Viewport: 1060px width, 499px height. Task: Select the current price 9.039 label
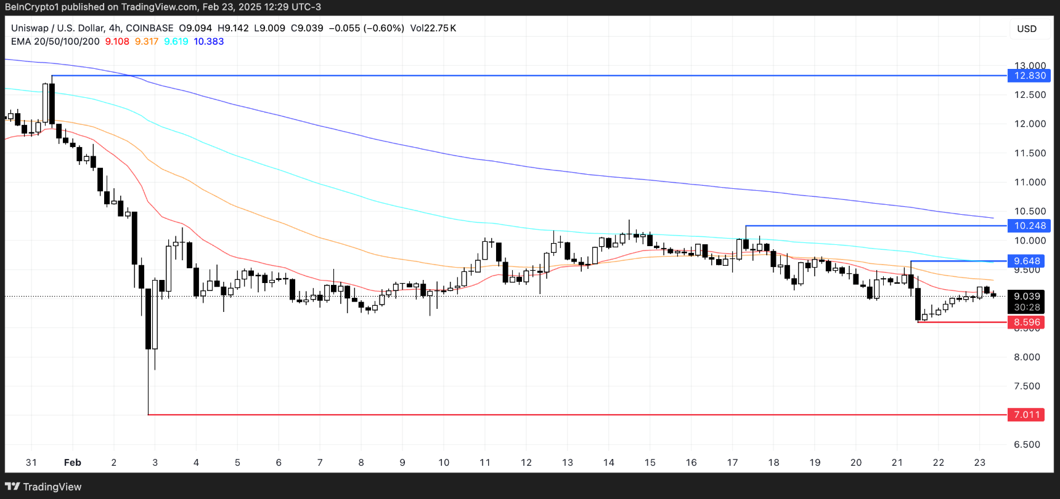[1027, 296]
